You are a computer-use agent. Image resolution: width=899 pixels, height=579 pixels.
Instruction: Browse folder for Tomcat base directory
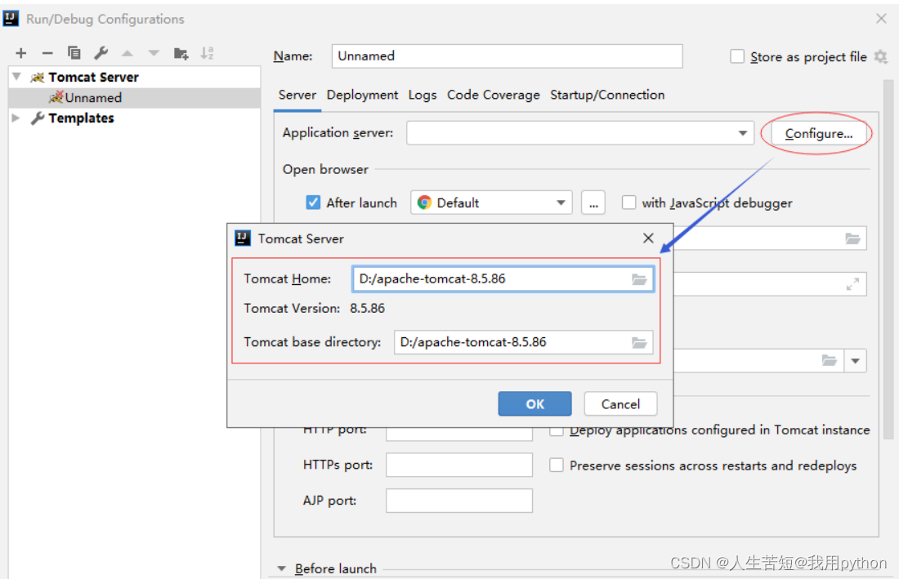click(639, 342)
